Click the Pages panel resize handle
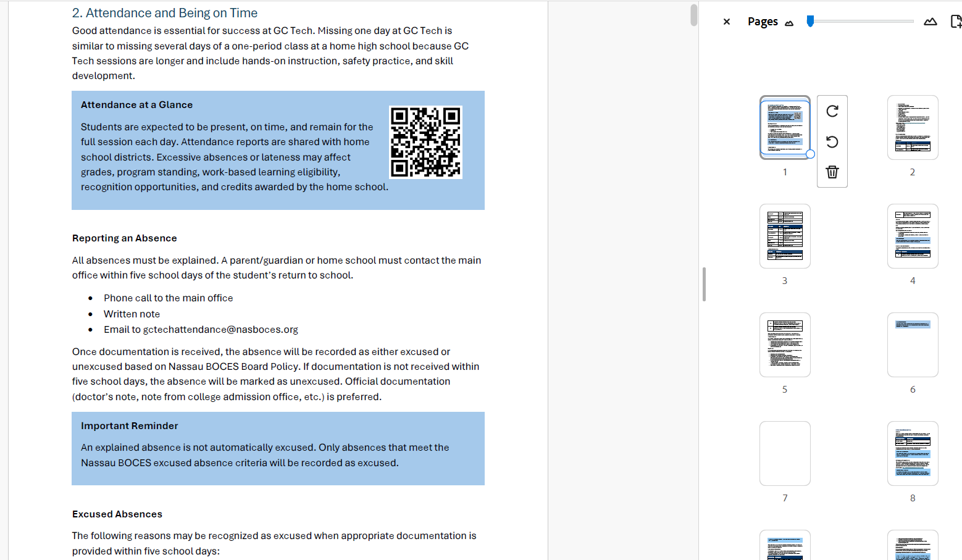This screenshot has height=560, width=962. click(704, 284)
